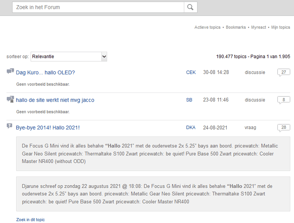Click the 'Zoek in dit topic' link
Image resolution: width=294 pixels, height=223 pixels.
click(x=30, y=220)
